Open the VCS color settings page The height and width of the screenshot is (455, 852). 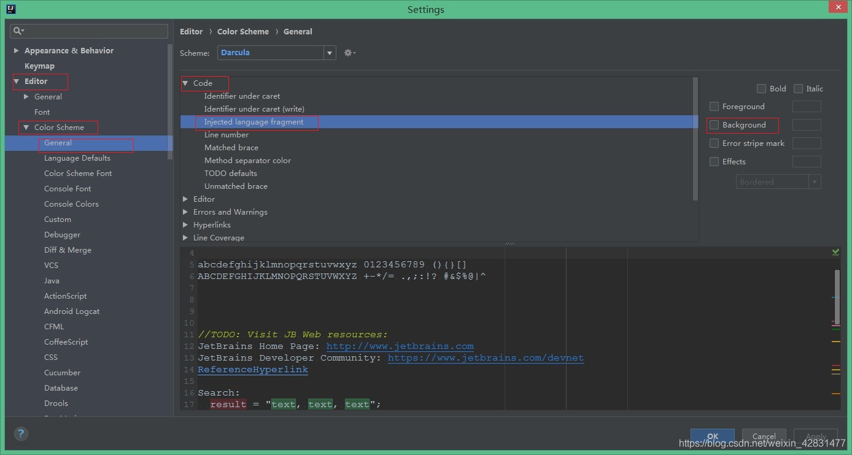(51, 265)
